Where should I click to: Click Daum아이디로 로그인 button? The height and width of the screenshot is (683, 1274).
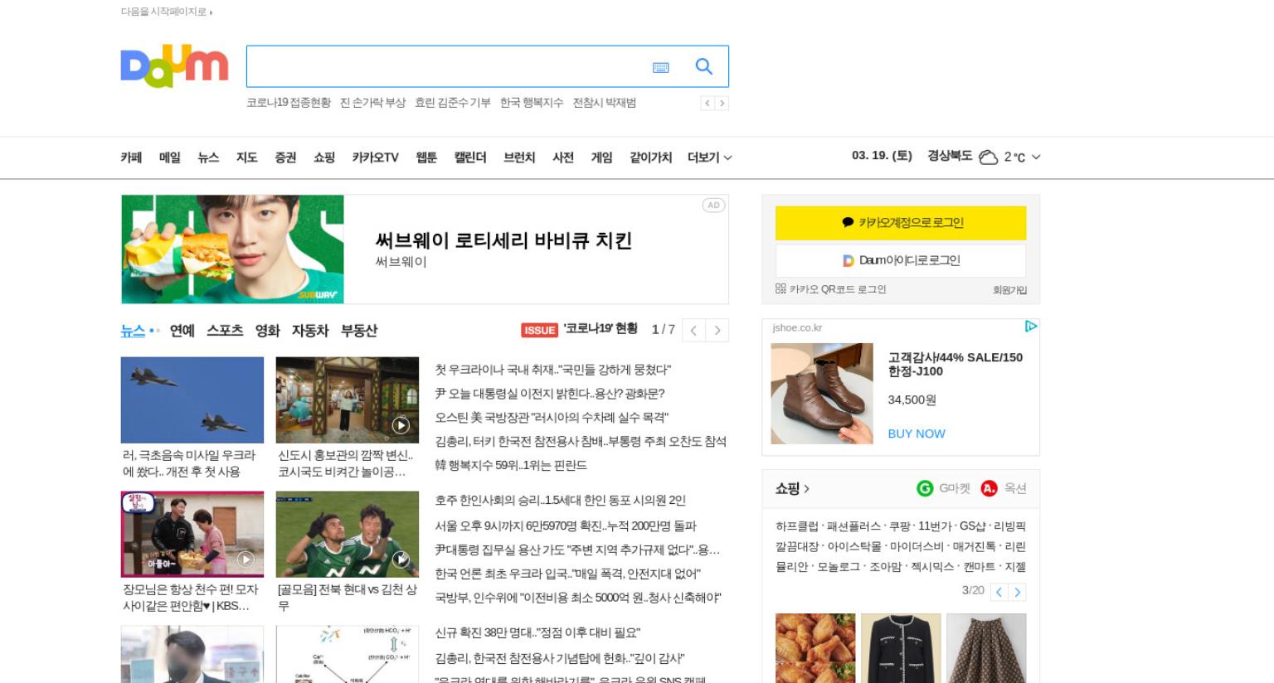pyautogui.click(x=901, y=260)
